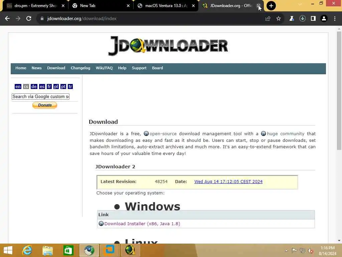Click the globe icon beside Download Installer
Image resolution: width=342 pixels, height=257 pixels.
[x=101, y=223]
